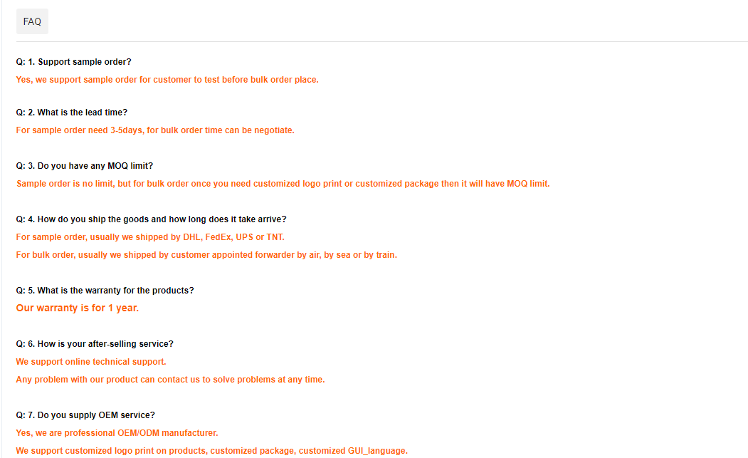
Task: Select the MOQ limit question
Action: pos(85,166)
